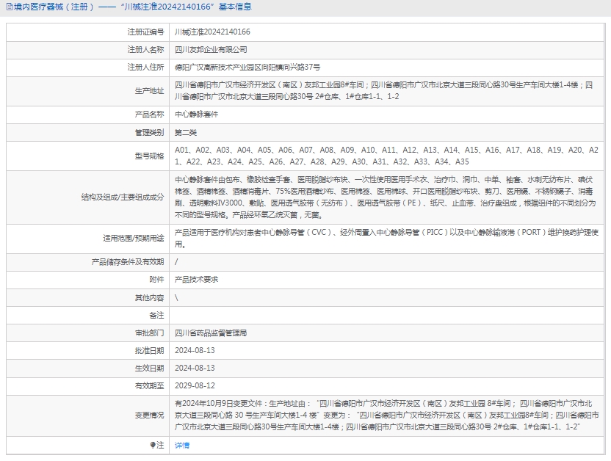
Task: Click the 适用范围/预期用途 intended use text
Action: tap(382, 238)
